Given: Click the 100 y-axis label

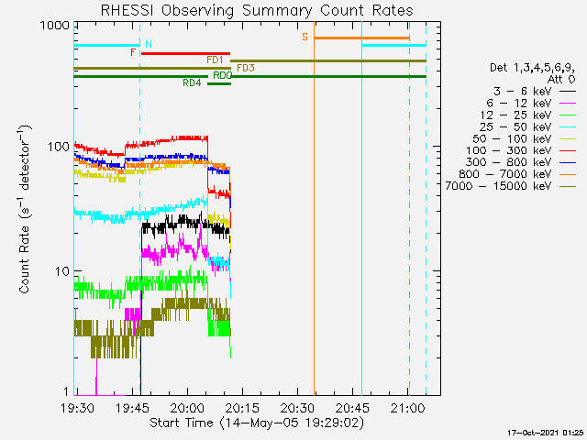Looking at the screenshot, I should click(x=59, y=147).
